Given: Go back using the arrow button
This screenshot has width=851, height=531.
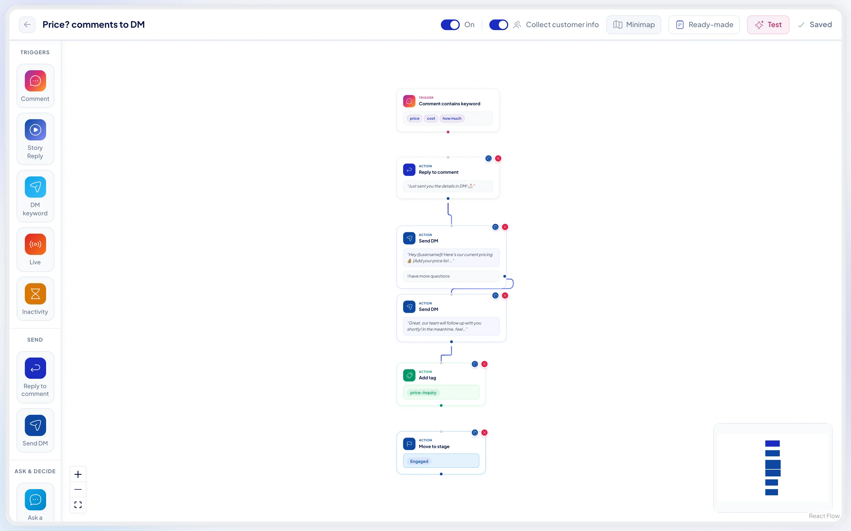Looking at the screenshot, I should click(27, 24).
